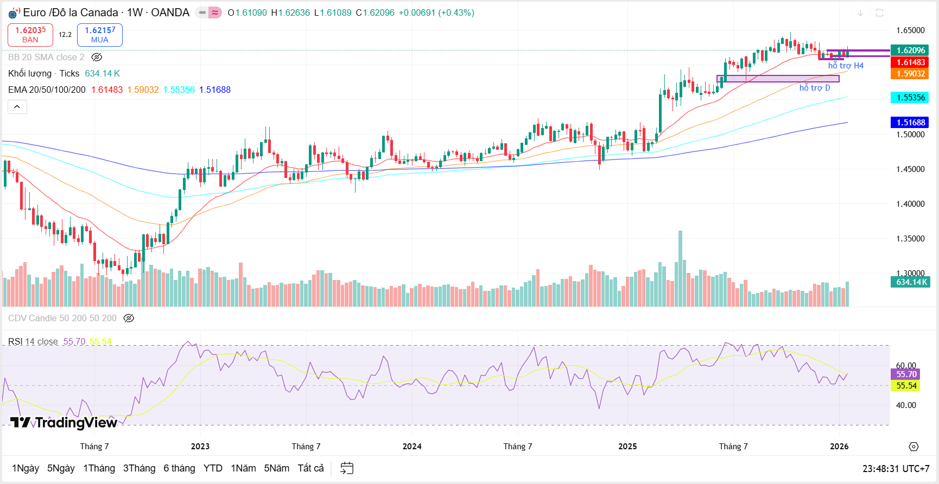
Task: Click the Euro/Canada flag symbol icon
Action: (x=14, y=13)
